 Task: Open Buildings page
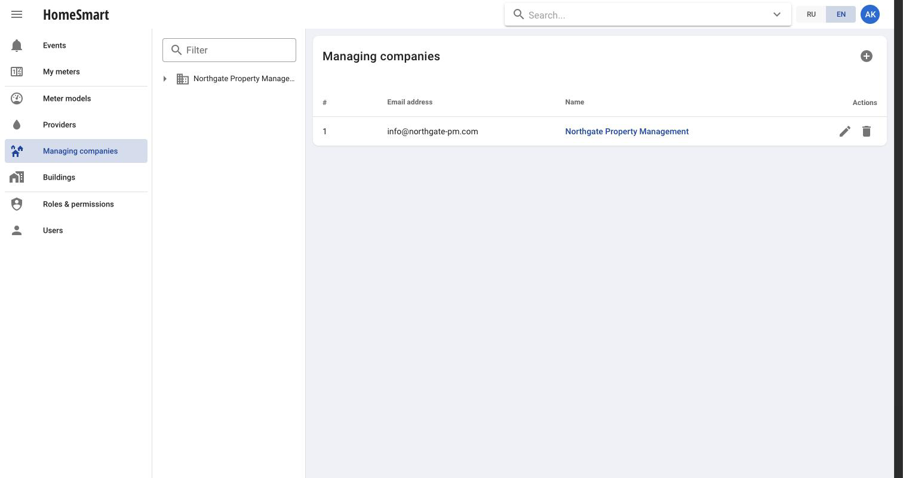[76, 177]
